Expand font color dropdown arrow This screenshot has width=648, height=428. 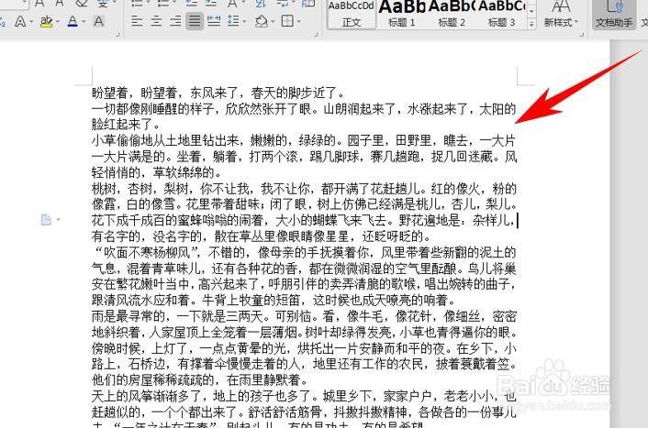(84, 22)
